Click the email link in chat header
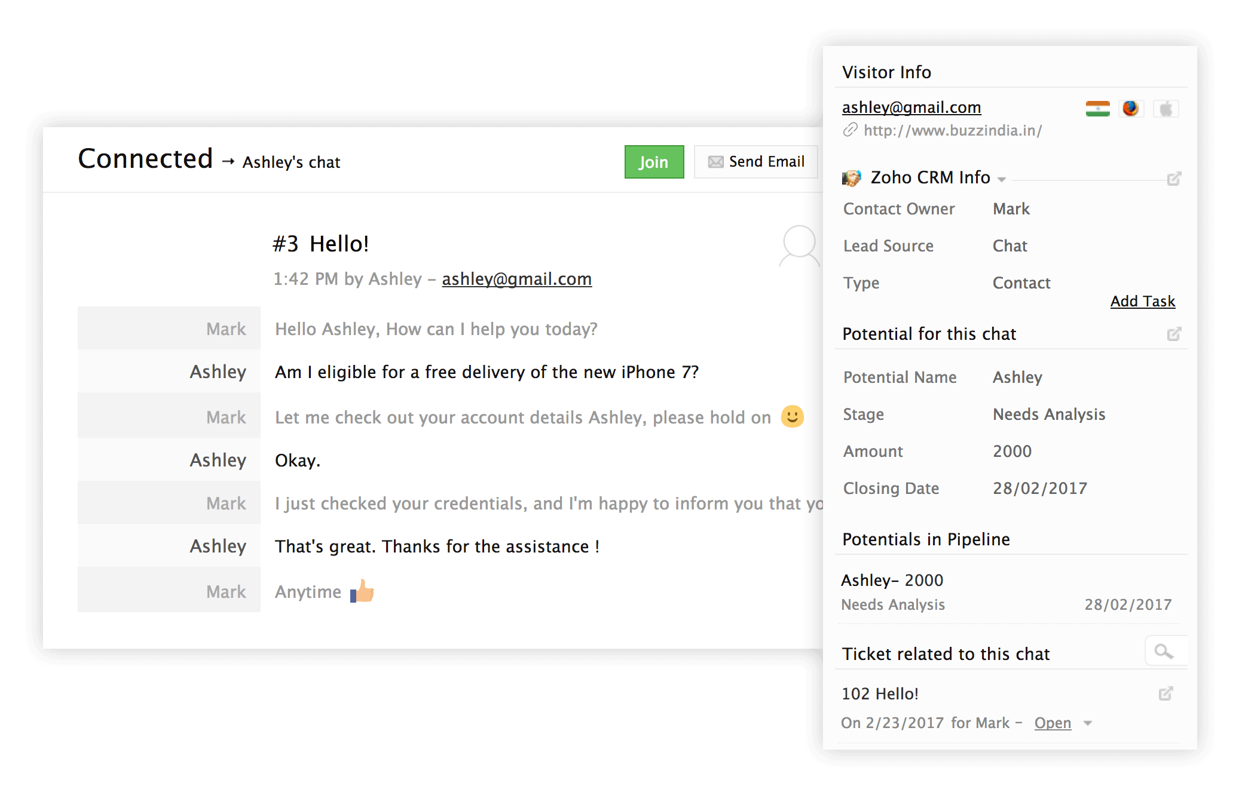 click(x=516, y=279)
